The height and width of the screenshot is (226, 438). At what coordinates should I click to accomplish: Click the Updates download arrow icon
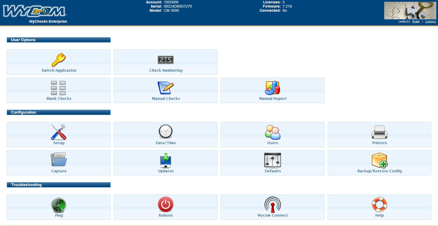pos(165,160)
